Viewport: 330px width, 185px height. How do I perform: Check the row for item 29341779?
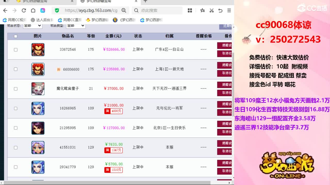coord(15,167)
